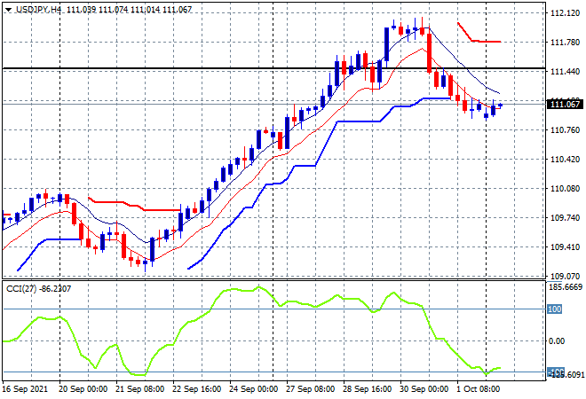Viewport: 586px width, 399px height.
Task: Click the 109.410 price axis label
Action: click(565, 246)
